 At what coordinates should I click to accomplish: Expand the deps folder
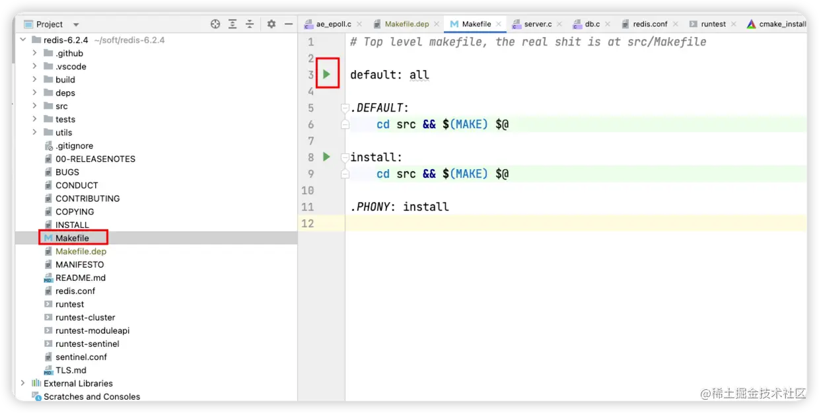34,93
